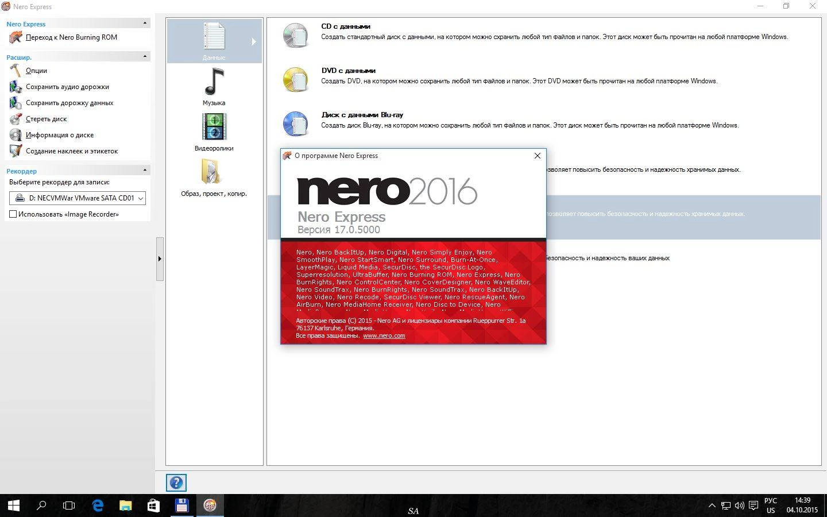The height and width of the screenshot is (517, 827).
Task: Collapse the Расшир. section
Action: [145, 56]
